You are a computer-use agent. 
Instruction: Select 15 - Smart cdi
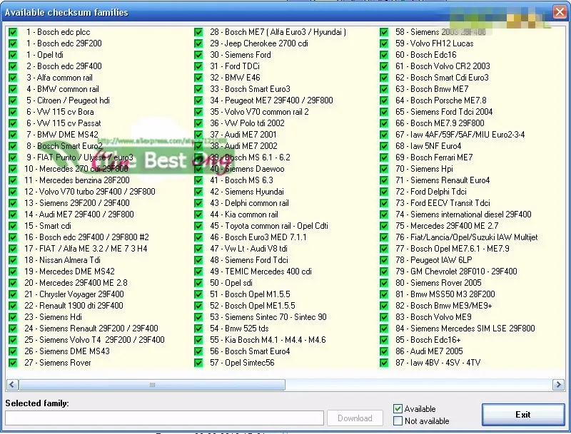[48, 226]
